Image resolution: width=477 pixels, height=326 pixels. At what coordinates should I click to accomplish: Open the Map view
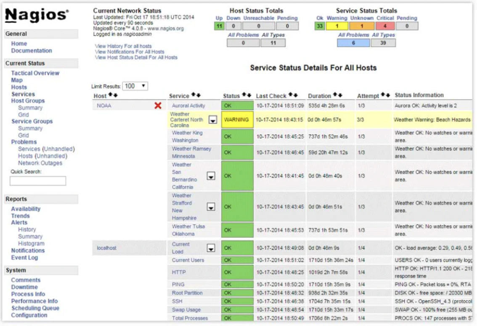[x=17, y=80]
